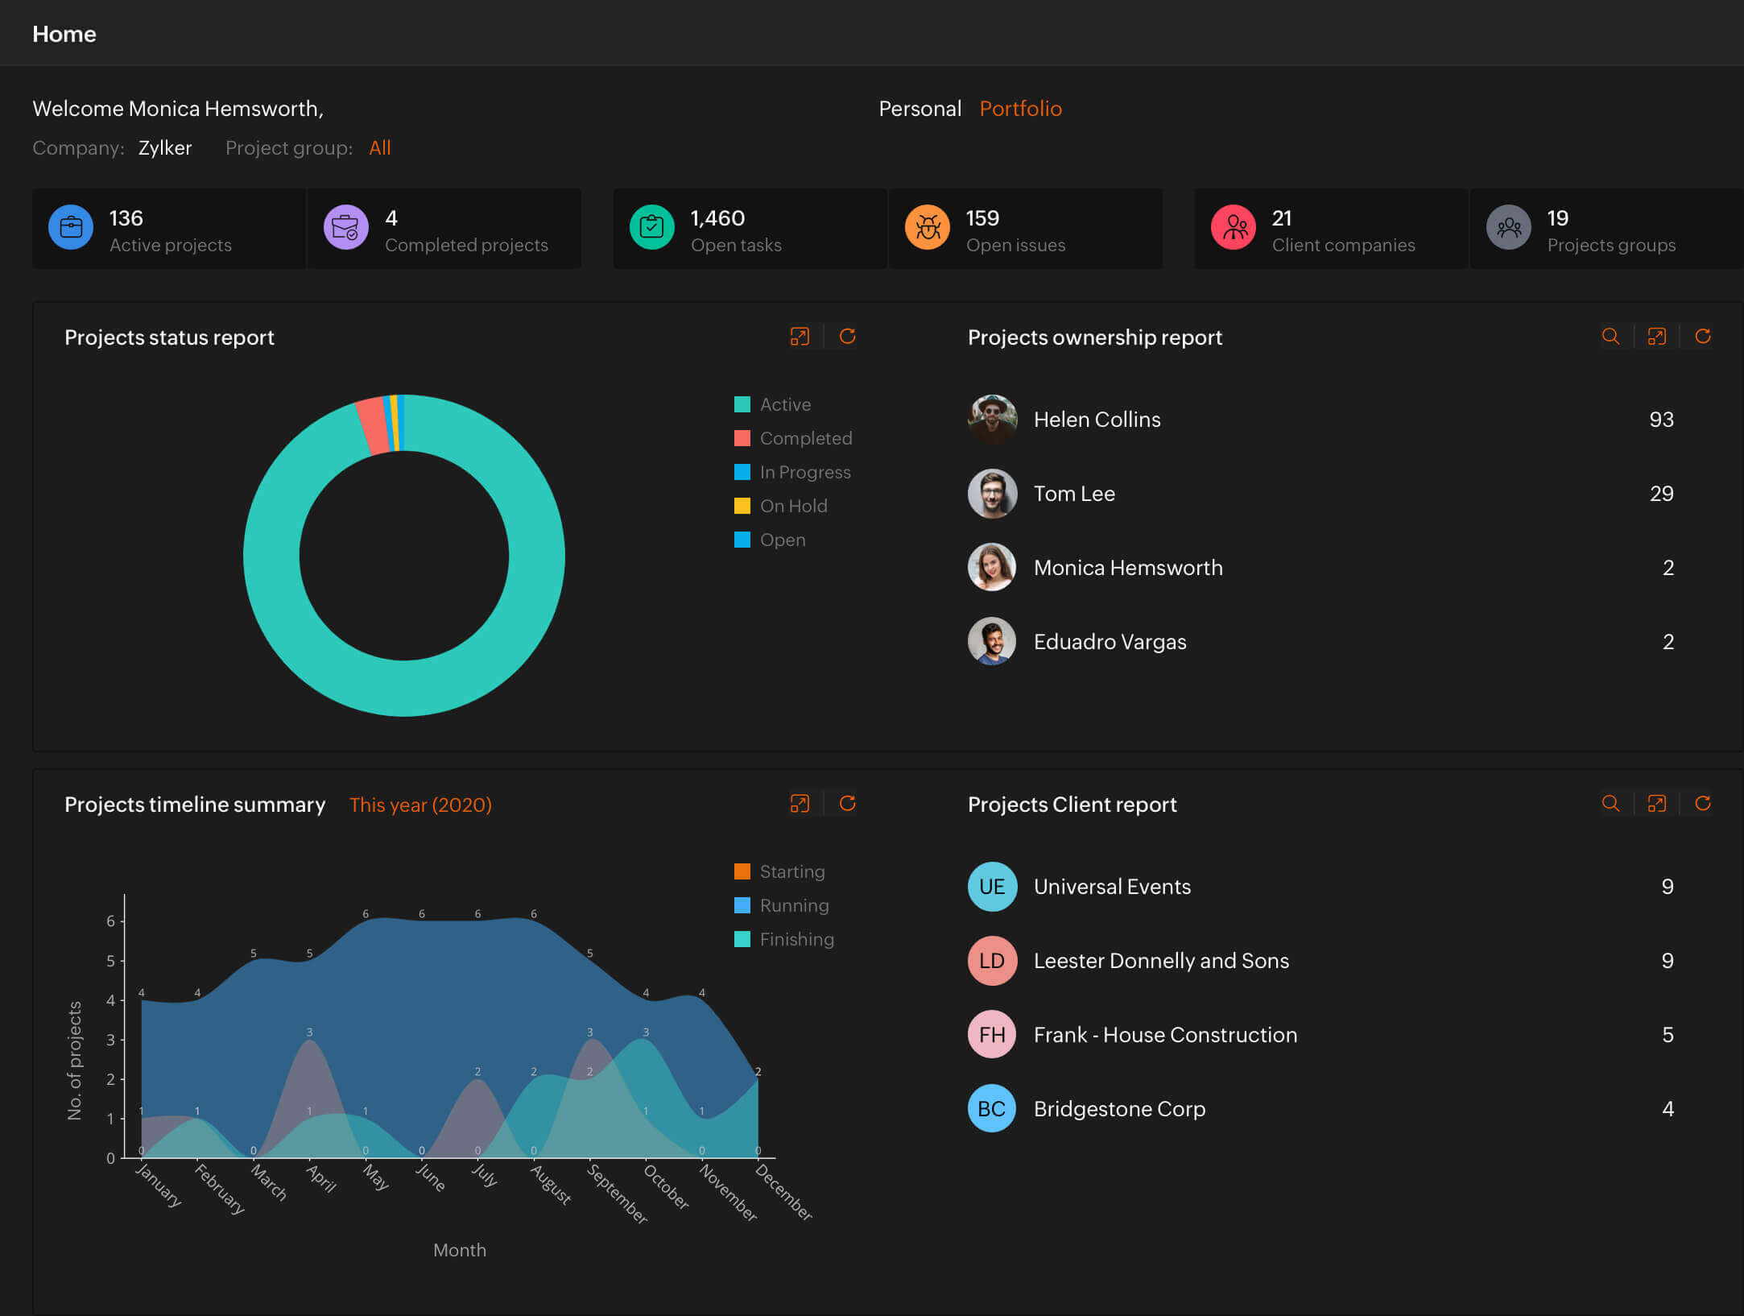Click the refresh icon on Projects status report
Image resolution: width=1744 pixels, height=1316 pixels.
coord(847,337)
